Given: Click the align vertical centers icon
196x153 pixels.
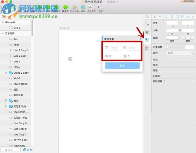Looking at the screenshot, I should 188,17.
